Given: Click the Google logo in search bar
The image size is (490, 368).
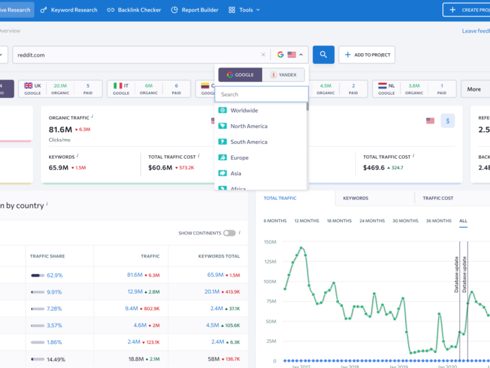Looking at the screenshot, I should coord(280,55).
